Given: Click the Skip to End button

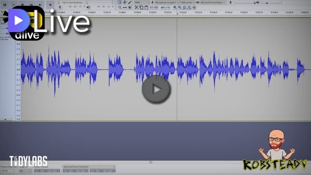Looking at the screenshot, I should click(x=40, y=4).
